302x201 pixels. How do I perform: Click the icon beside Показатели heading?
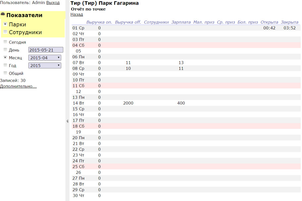[x=3, y=14]
